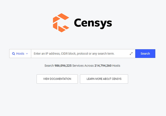
Task: Click the top orange segment of the logo
Action: coord(63,17)
